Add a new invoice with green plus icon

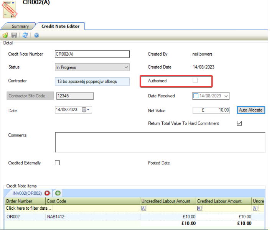tap(58, 193)
